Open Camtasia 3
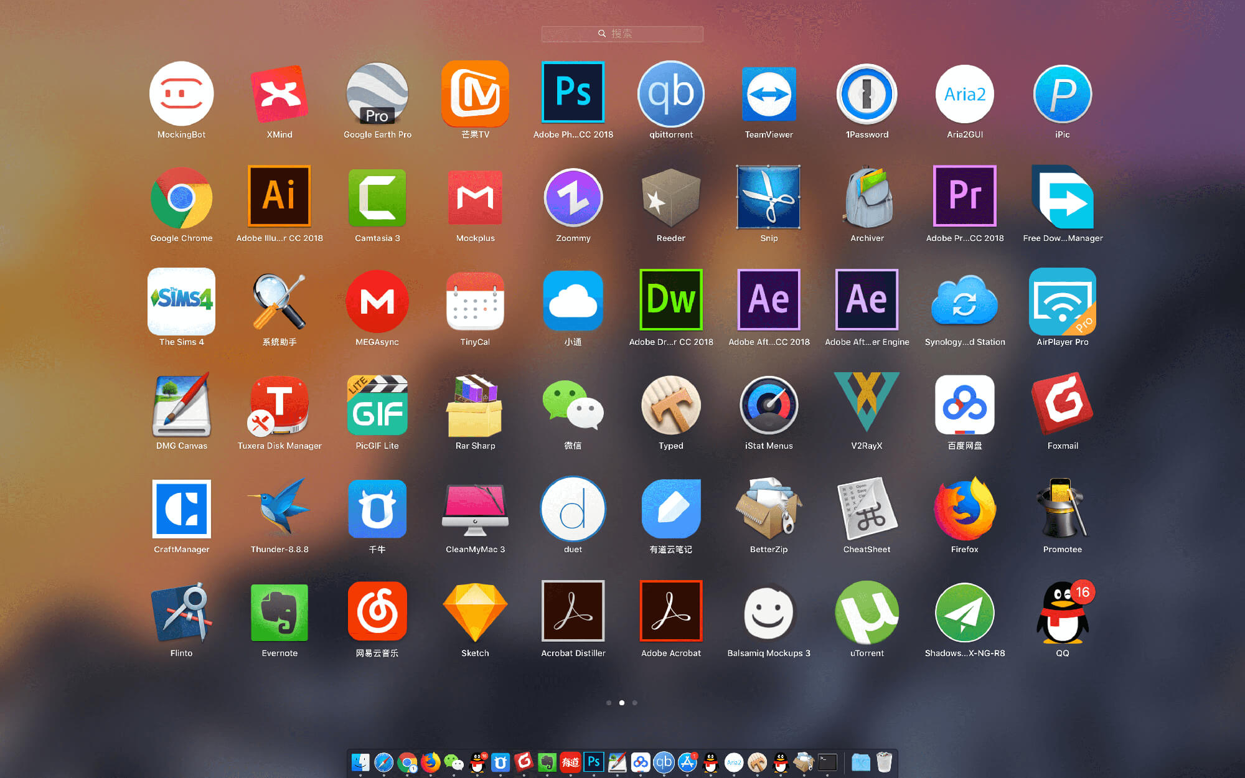 (x=377, y=198)
